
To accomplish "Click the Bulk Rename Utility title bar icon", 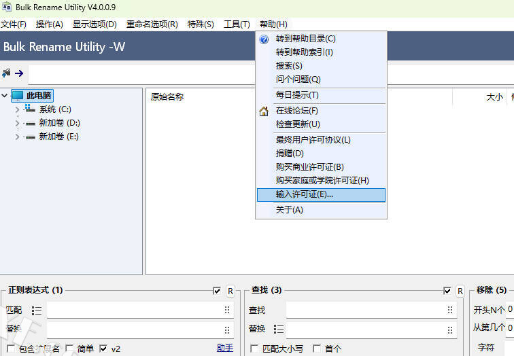I will point(7,7).
